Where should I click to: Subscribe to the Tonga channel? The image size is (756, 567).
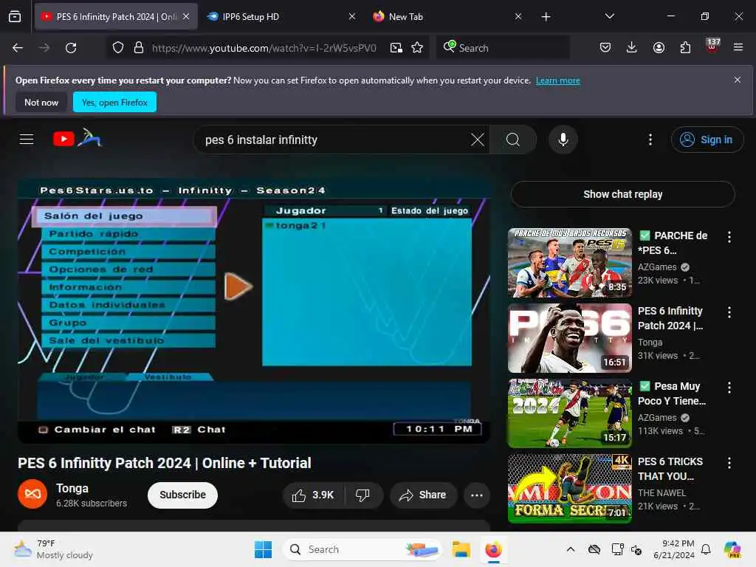(183, 495)
